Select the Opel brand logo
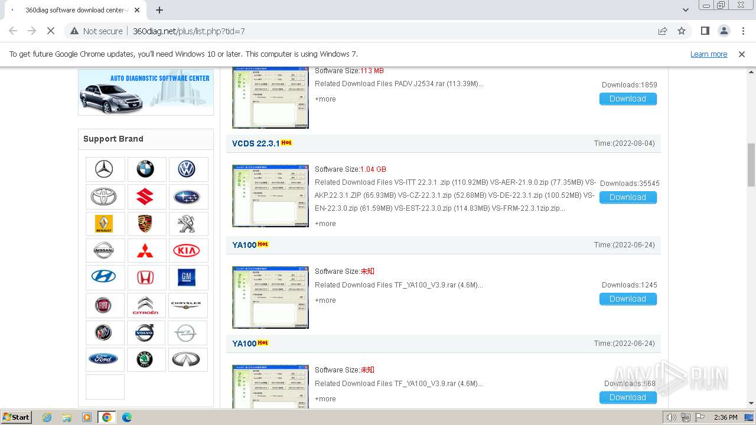 tap(188, 332)
